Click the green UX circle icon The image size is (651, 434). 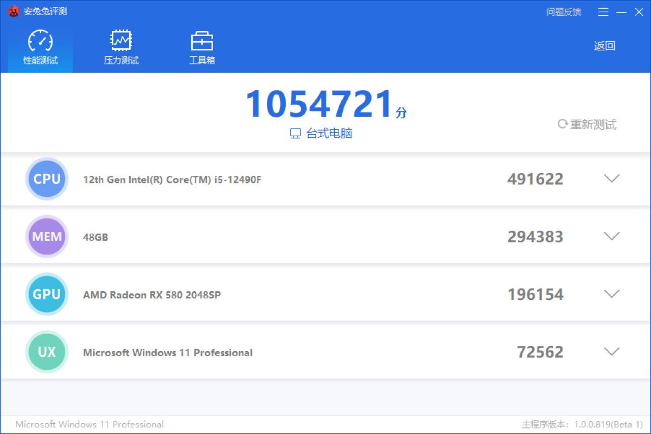click(47, 352)
